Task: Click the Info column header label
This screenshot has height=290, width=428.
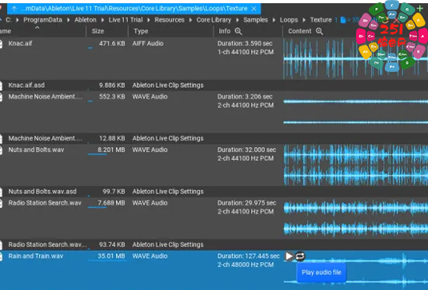Action: 224,31
